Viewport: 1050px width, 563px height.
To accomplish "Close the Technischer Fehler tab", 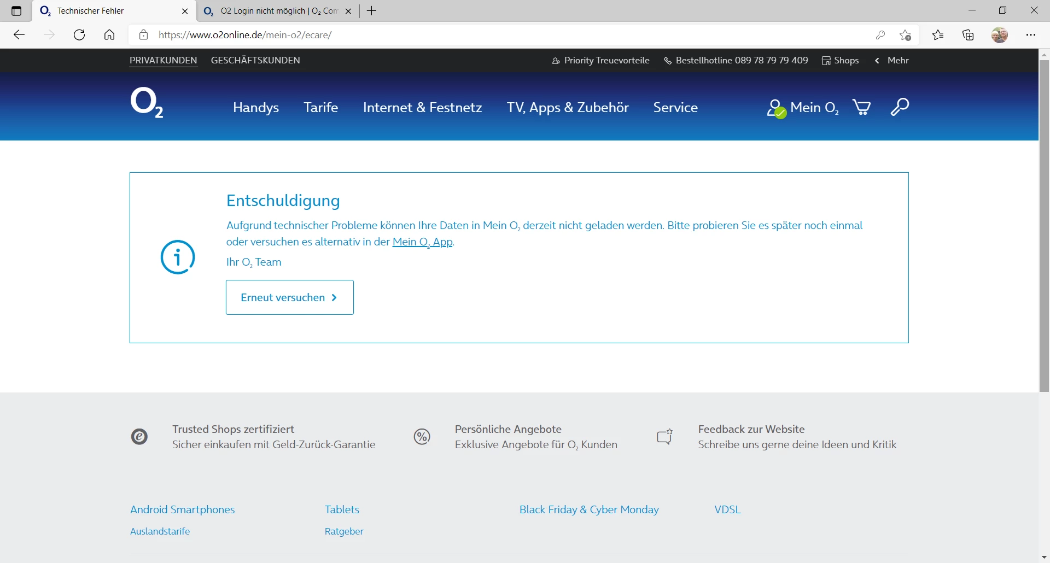I will click(185, 11).
